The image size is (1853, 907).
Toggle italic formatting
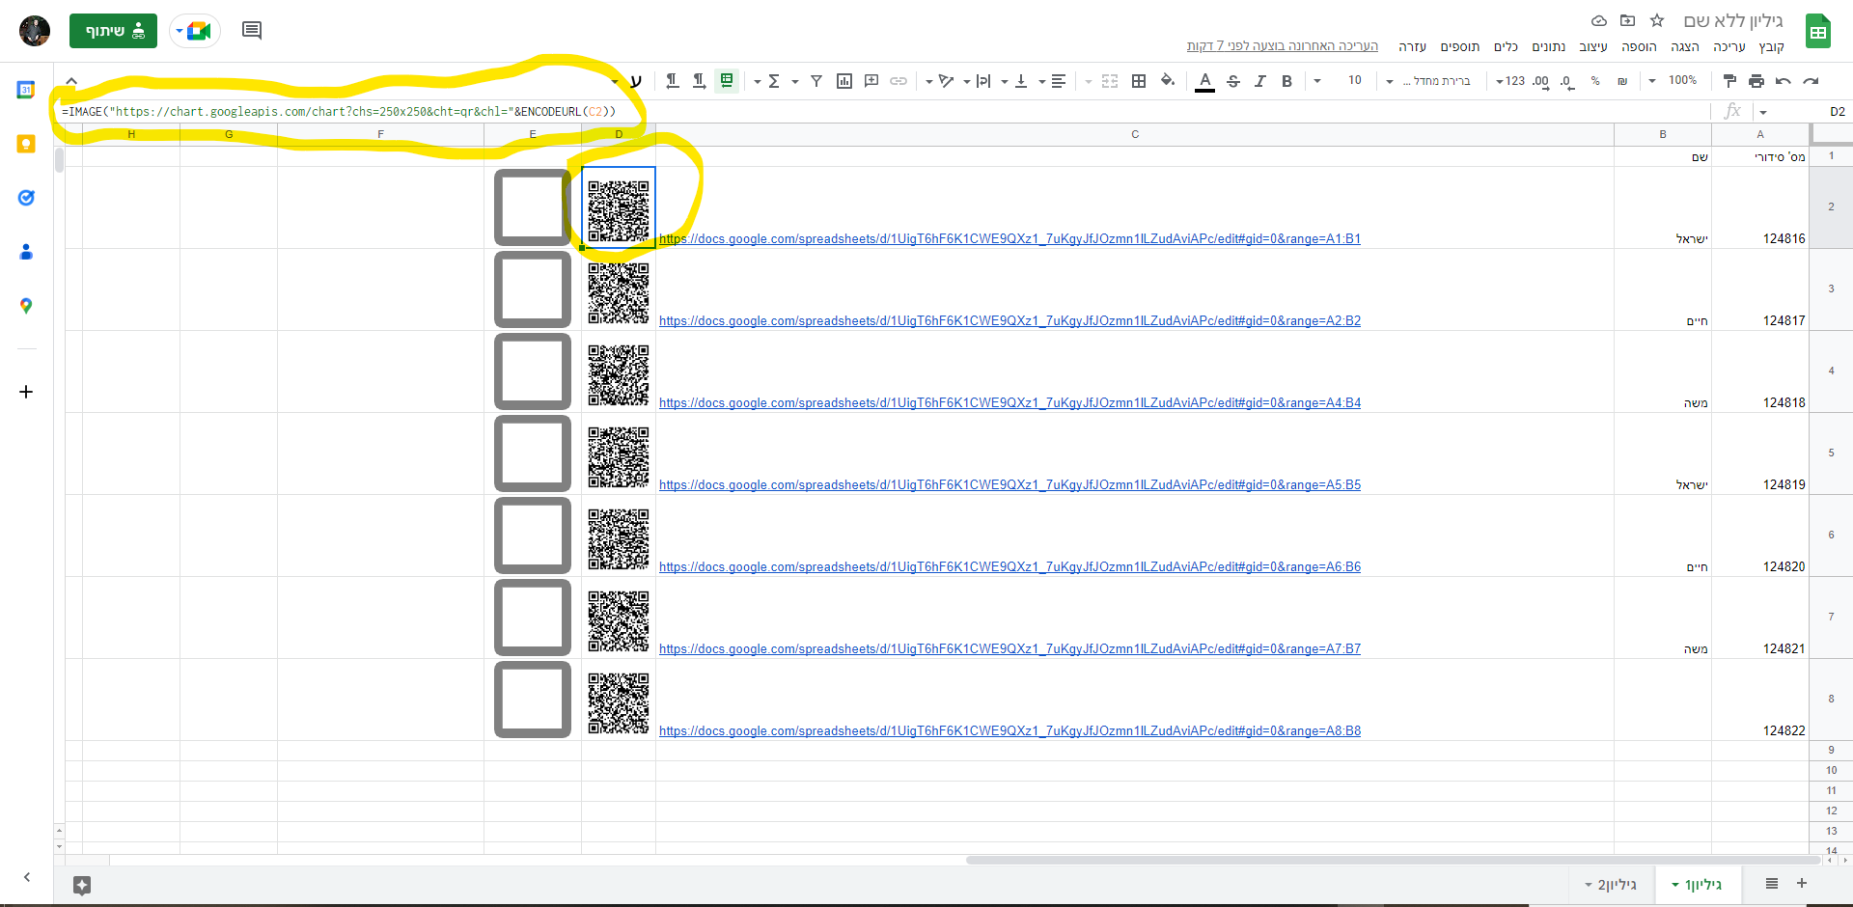(1259, 81)
